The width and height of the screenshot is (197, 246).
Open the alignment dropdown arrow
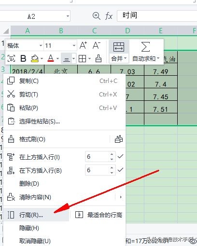click(74, 58)
